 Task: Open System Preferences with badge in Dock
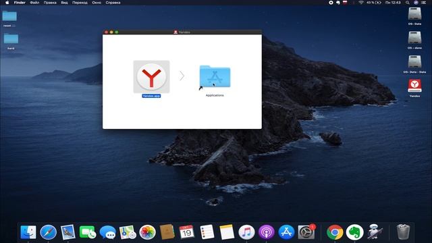[306, 232]
